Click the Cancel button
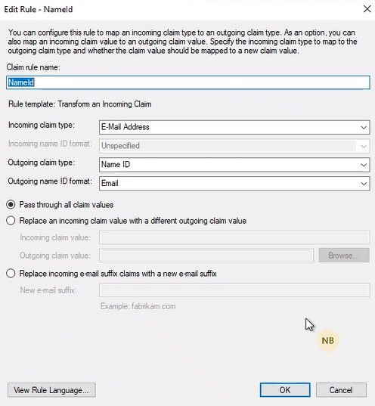Screen dimensions: 375x406 [341, 390]
